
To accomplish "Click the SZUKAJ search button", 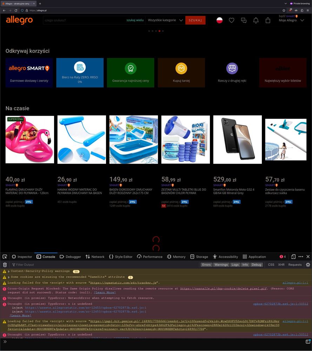I will (x=195, y=20).
